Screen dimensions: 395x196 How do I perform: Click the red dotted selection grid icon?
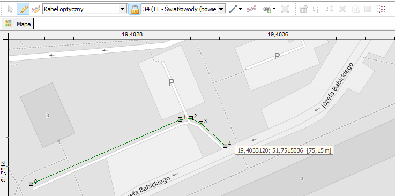pos(381,10)
